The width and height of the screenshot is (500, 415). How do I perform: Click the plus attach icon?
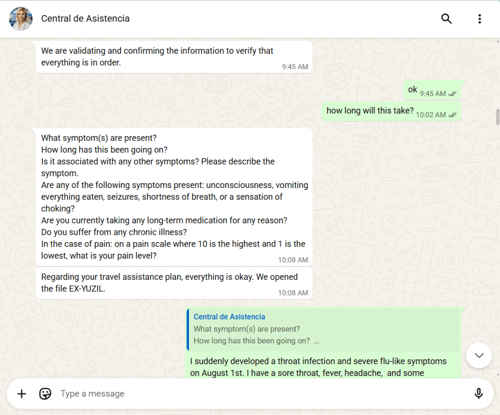(21, 394)
